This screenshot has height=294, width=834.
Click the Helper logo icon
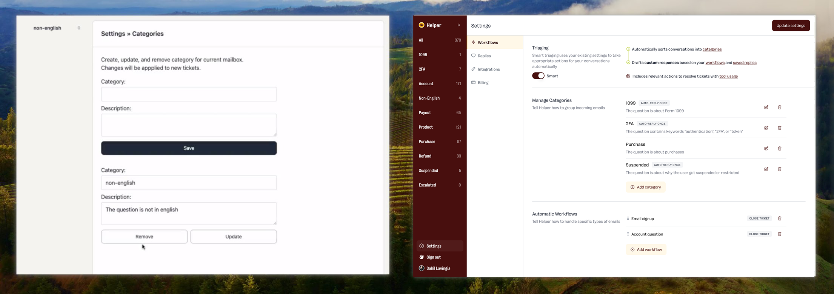[x=422, y=25]
